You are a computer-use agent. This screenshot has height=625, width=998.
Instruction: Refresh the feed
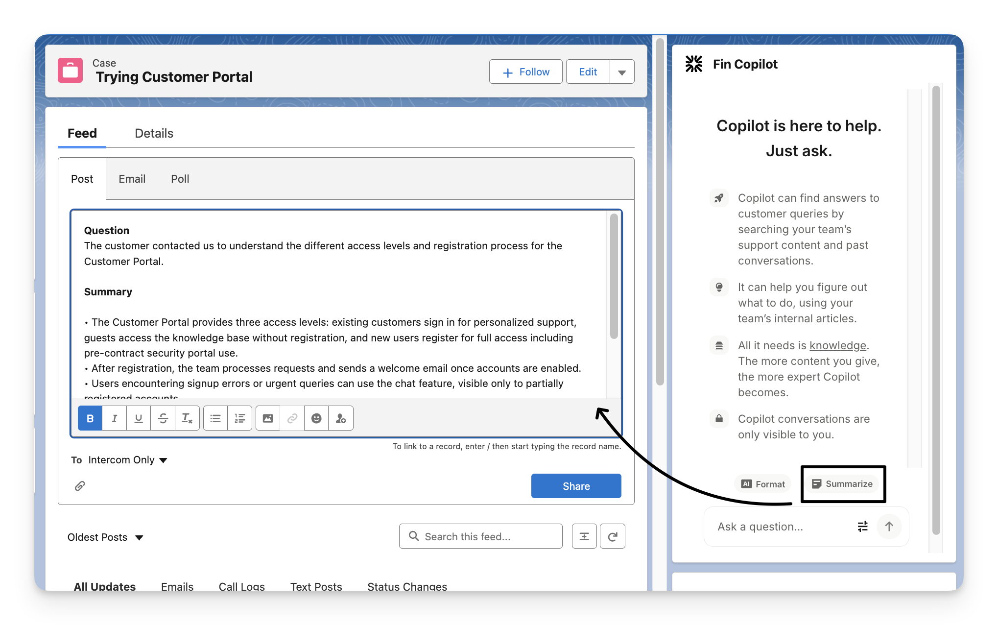(612, 536)
